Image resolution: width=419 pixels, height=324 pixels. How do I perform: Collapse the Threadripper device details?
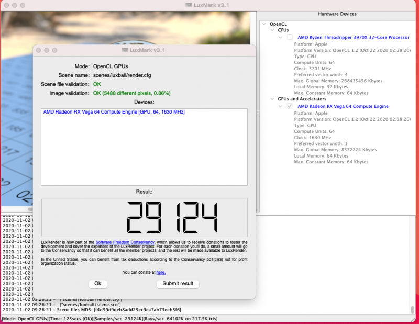pyautogui.click(x=280, y=37)
